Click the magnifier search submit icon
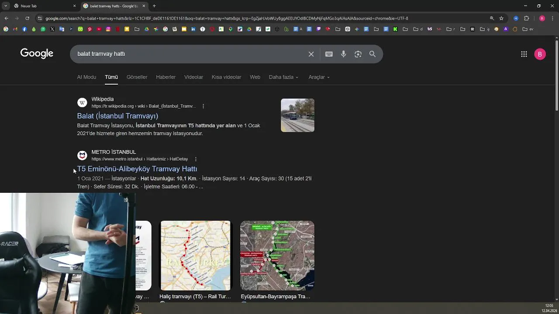The width and height of the screenshot is (559, 314). click(x=373, y=54)
